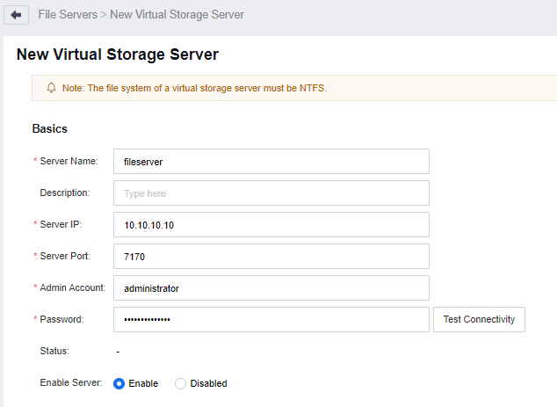Viewport: 557px width, 407px height.
Task: Click the Basics section heading
Action: click(x=50, y=128)
